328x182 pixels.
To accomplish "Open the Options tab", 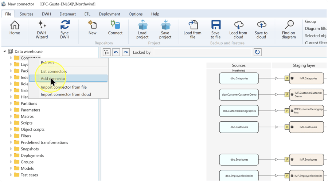I will pos(136,14).
